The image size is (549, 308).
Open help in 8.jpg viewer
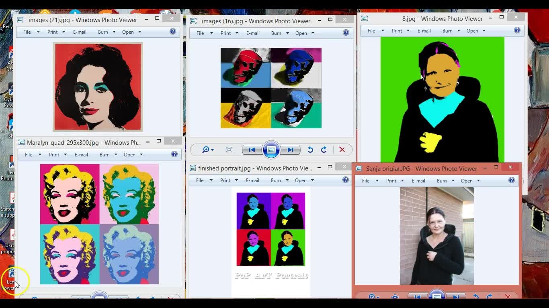point(517,30)
